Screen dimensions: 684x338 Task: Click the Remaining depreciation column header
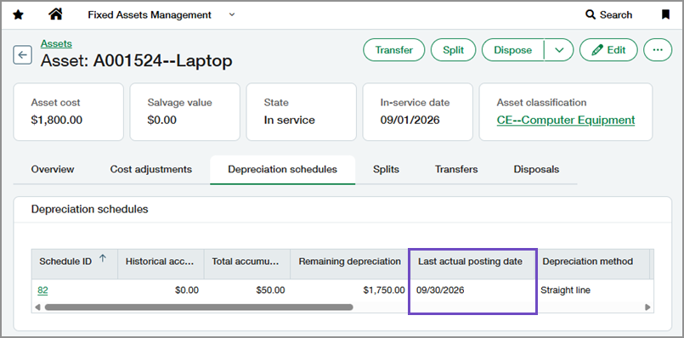(349, 264)
